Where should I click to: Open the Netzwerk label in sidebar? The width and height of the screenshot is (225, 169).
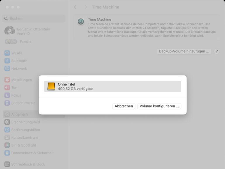click(19, 68)
